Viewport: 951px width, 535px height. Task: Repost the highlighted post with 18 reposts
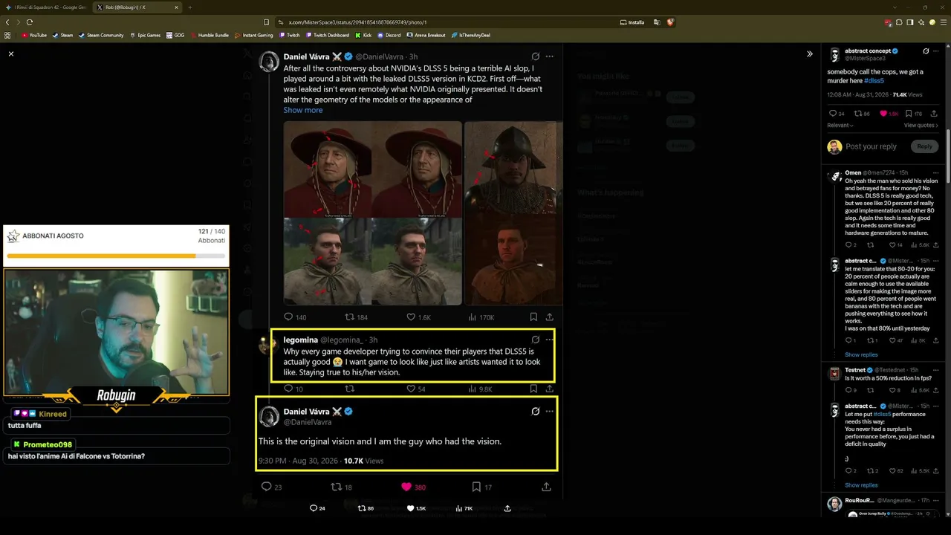(341, 487)
